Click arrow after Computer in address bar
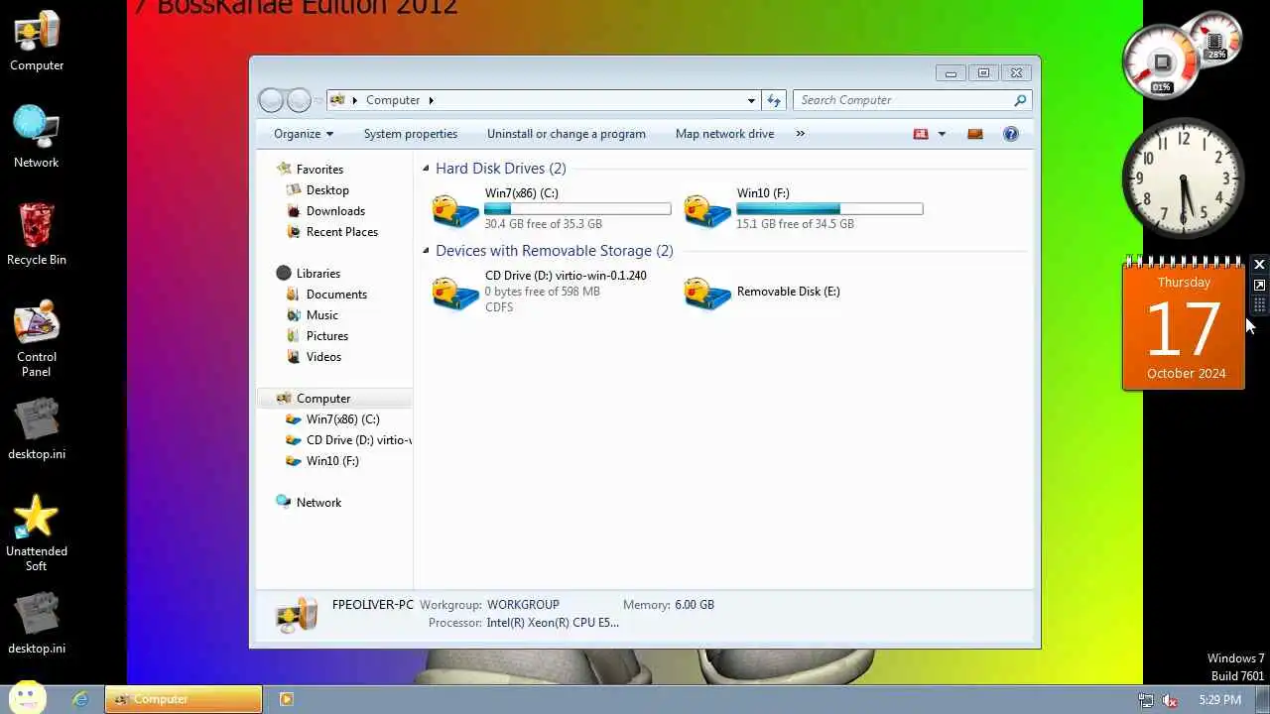1270x714 pixels. 431,100
